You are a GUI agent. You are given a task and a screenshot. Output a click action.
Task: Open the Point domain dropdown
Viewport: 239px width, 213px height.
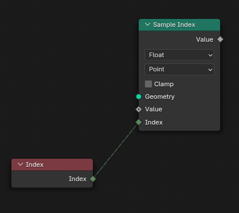(x=179, y=69)
